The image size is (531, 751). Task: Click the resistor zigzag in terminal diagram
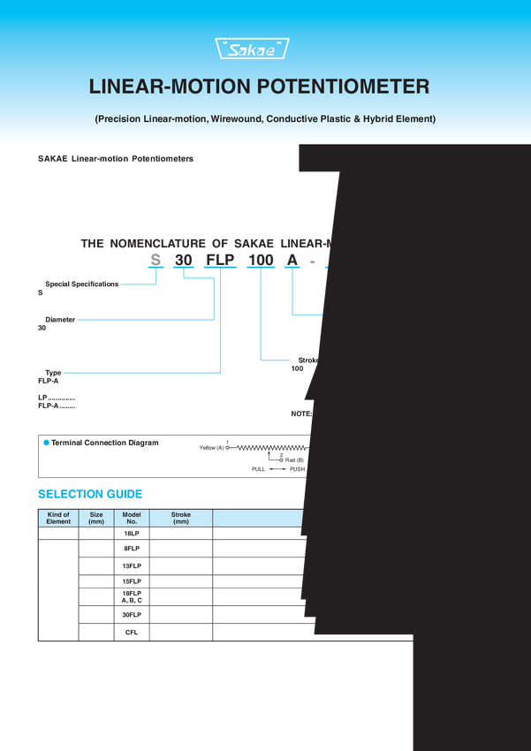pyautogui.click(x=272, y=448)
